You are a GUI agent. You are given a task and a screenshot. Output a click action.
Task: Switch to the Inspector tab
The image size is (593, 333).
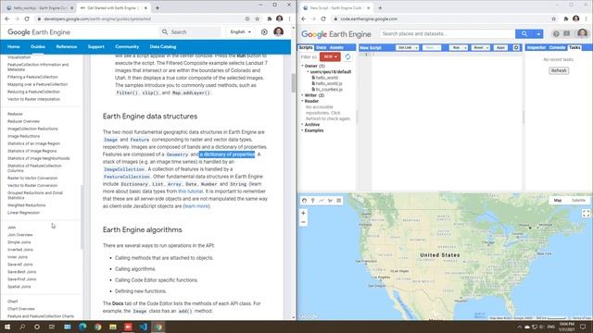[536, 47]
